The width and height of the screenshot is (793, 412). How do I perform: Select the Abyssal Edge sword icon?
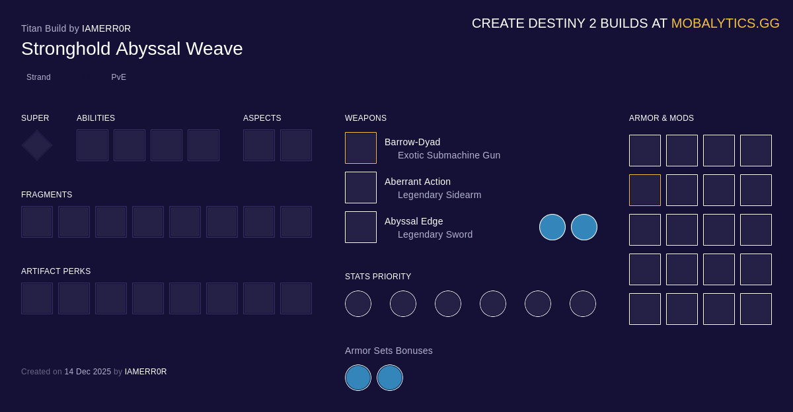point(360,226)
